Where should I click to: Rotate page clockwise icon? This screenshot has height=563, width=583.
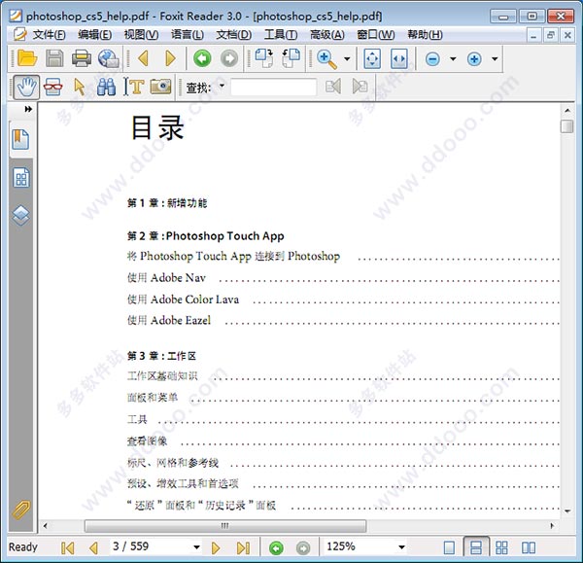(264, 58)
